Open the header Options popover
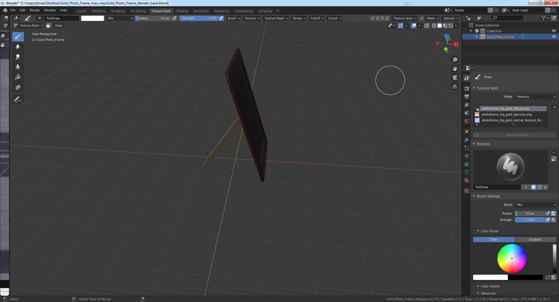 pos(451,18)
